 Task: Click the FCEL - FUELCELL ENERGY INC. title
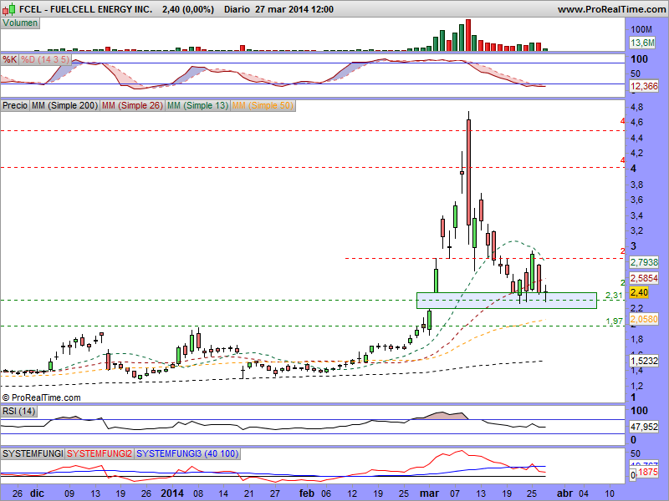click(86, 9)
